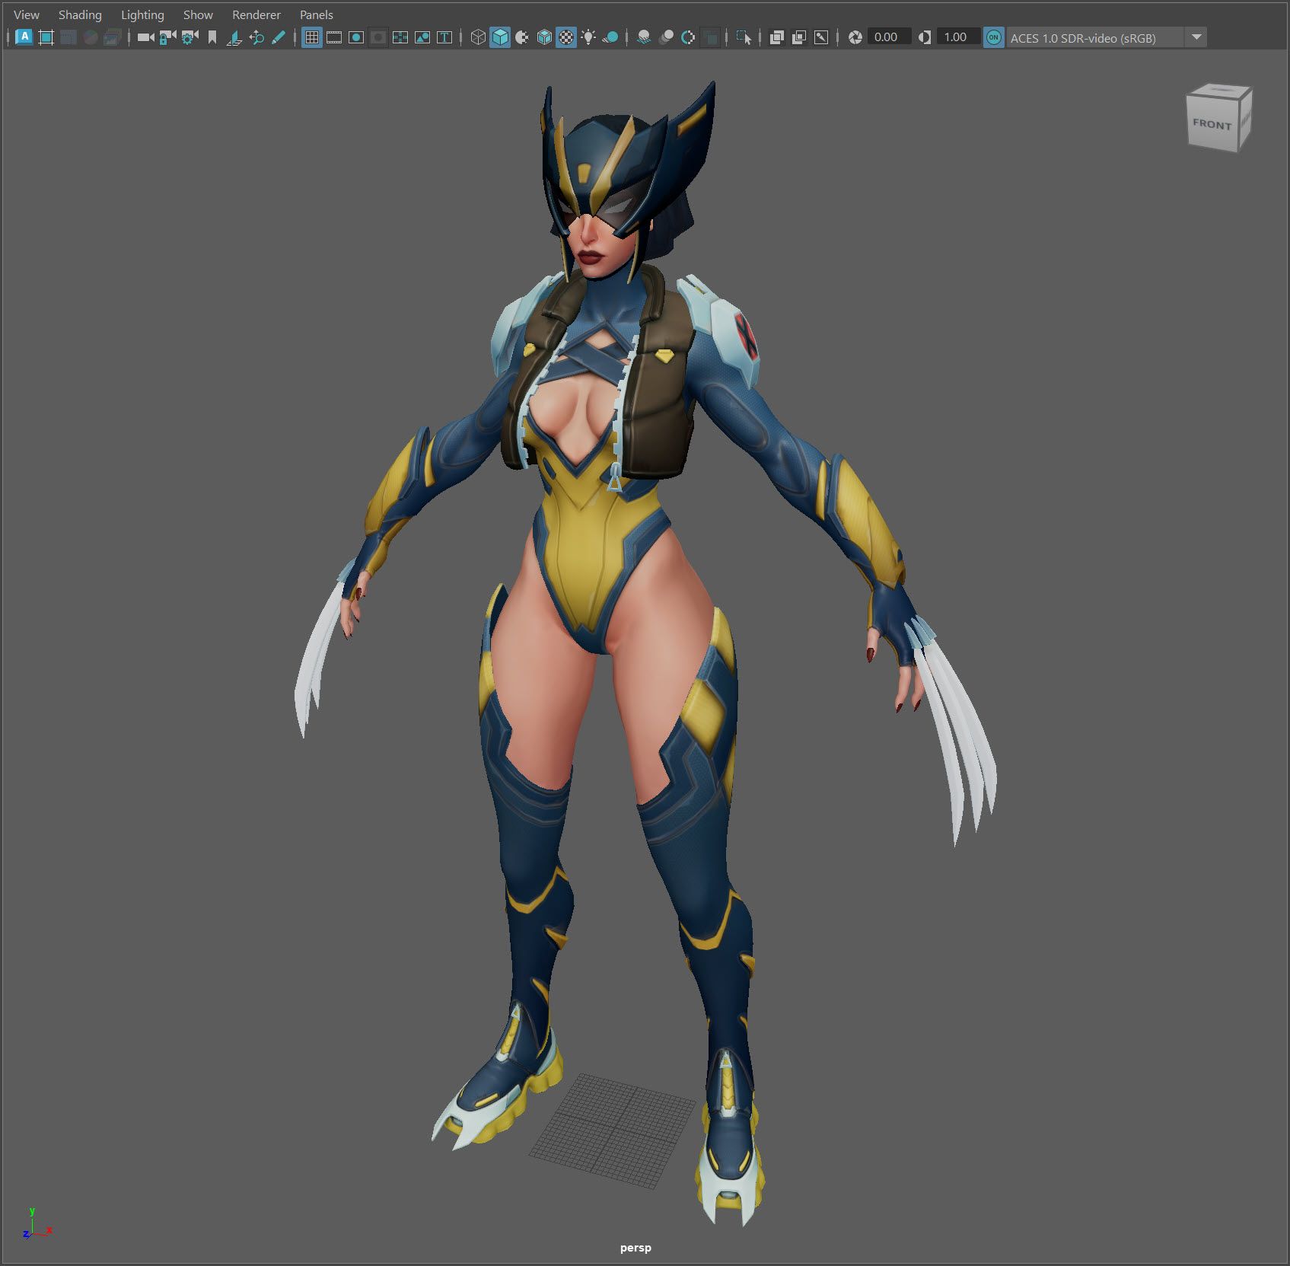Turn off the color management ON toggle
Viewport: 1290px width, 1266px height.
click(993, 37)
